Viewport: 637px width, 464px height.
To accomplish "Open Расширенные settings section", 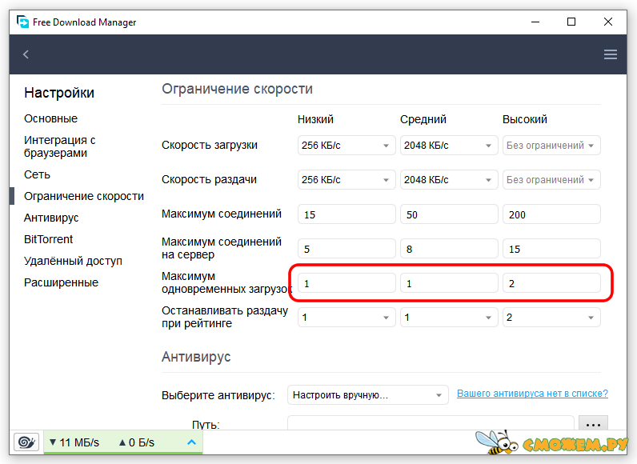I will pos(61,282).
